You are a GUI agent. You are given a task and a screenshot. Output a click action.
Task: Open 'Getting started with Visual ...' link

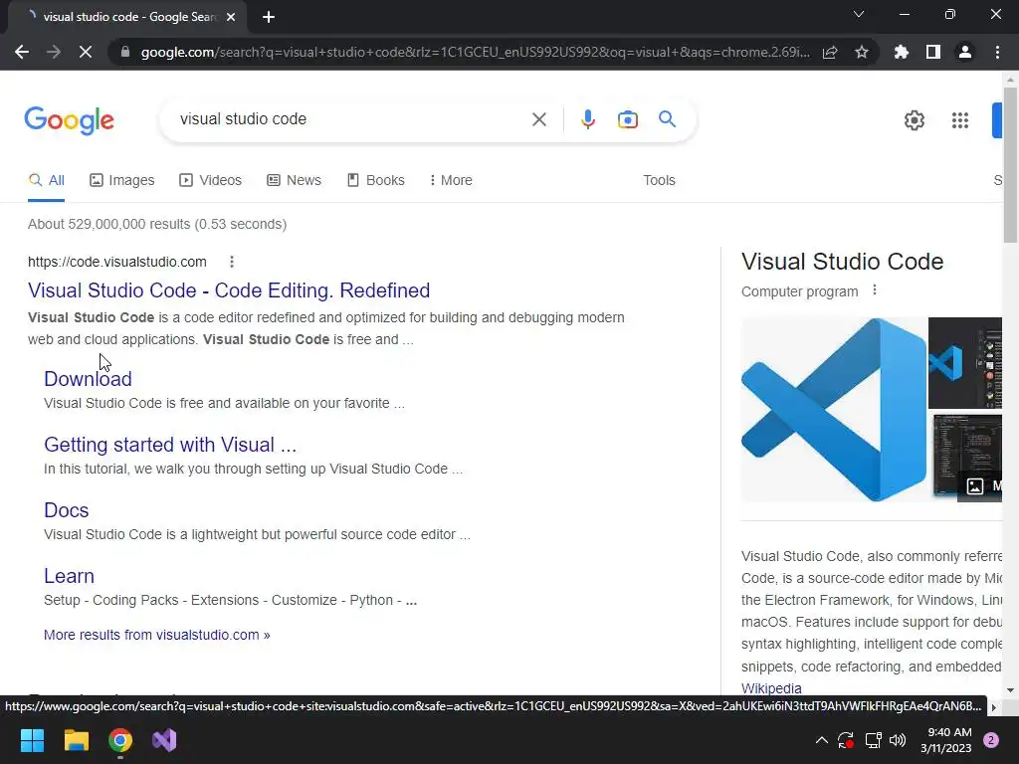click(x=170, y=445)
